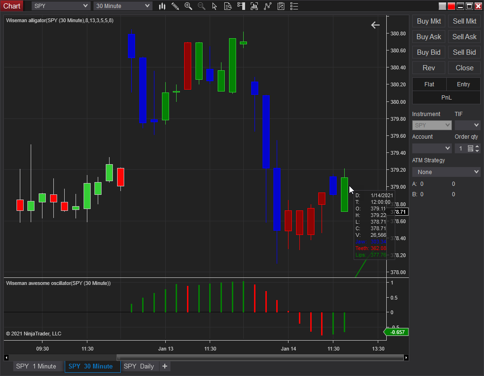The height and width of the screenshot is (376, 484).
Task: Click the right scroll arrow
Action: pos(406,358)
